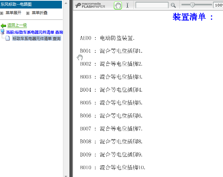Click the B007 混合等电位插脚7 entry

tap(111, 129)
